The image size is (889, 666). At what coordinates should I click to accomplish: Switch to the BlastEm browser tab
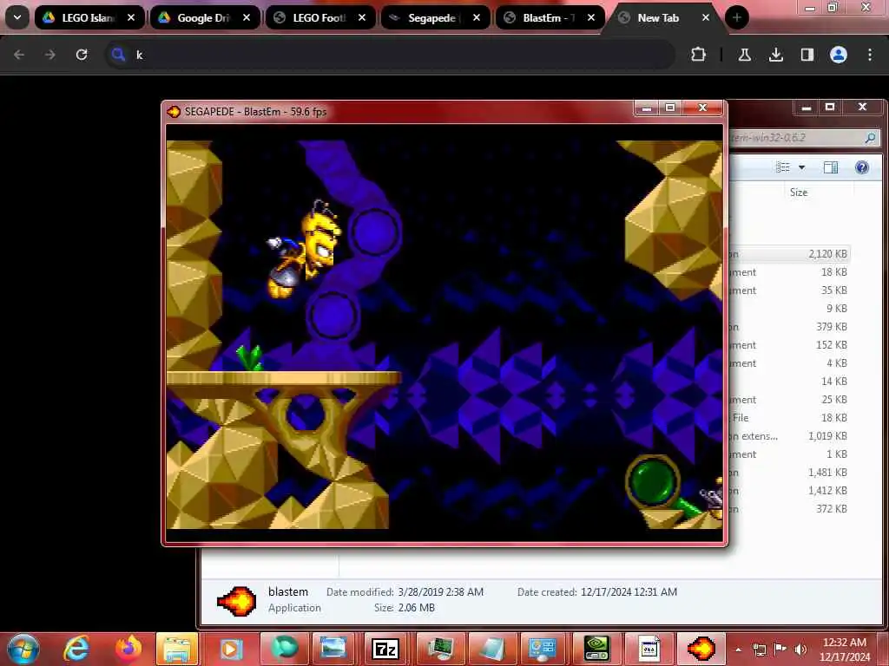(550, 17)
